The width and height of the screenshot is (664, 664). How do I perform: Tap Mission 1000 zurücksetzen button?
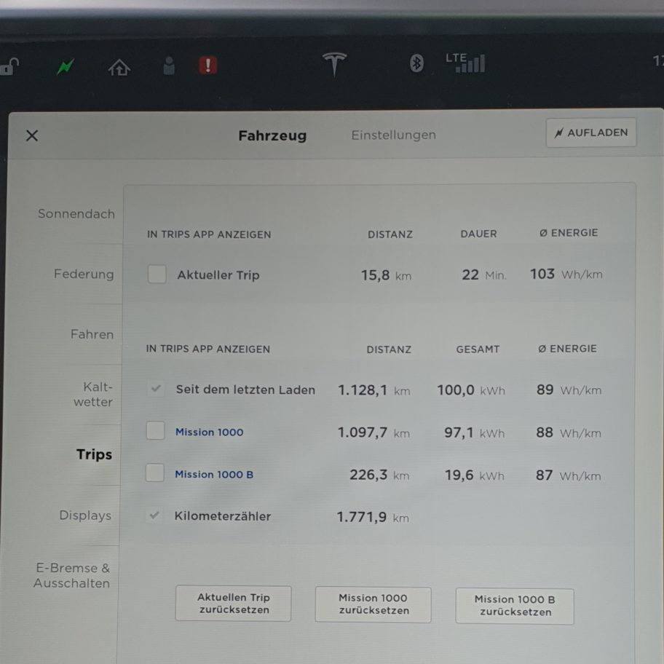coord(373,604)
